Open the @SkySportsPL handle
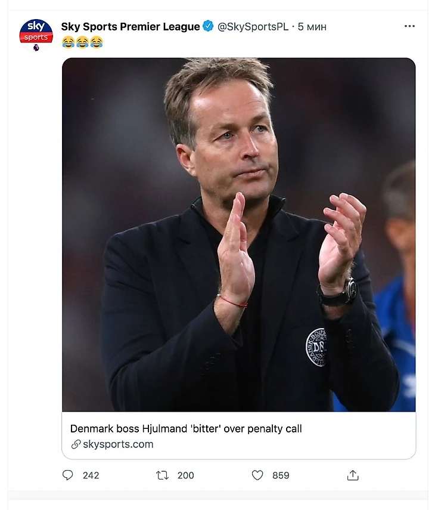 [x=253, y=27]
